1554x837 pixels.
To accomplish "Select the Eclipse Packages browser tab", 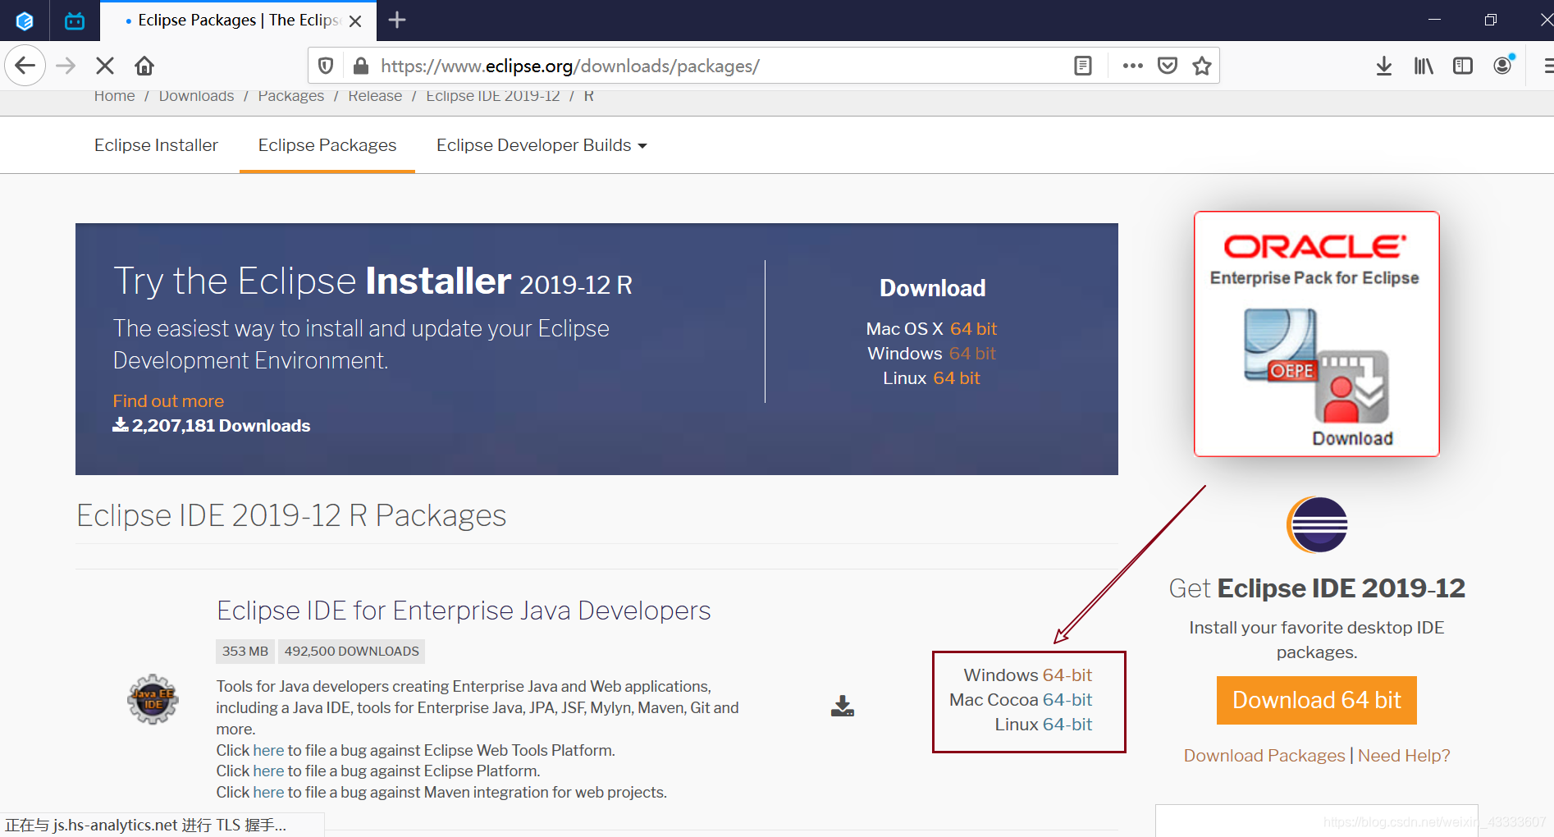I will (x=238, y=21).
